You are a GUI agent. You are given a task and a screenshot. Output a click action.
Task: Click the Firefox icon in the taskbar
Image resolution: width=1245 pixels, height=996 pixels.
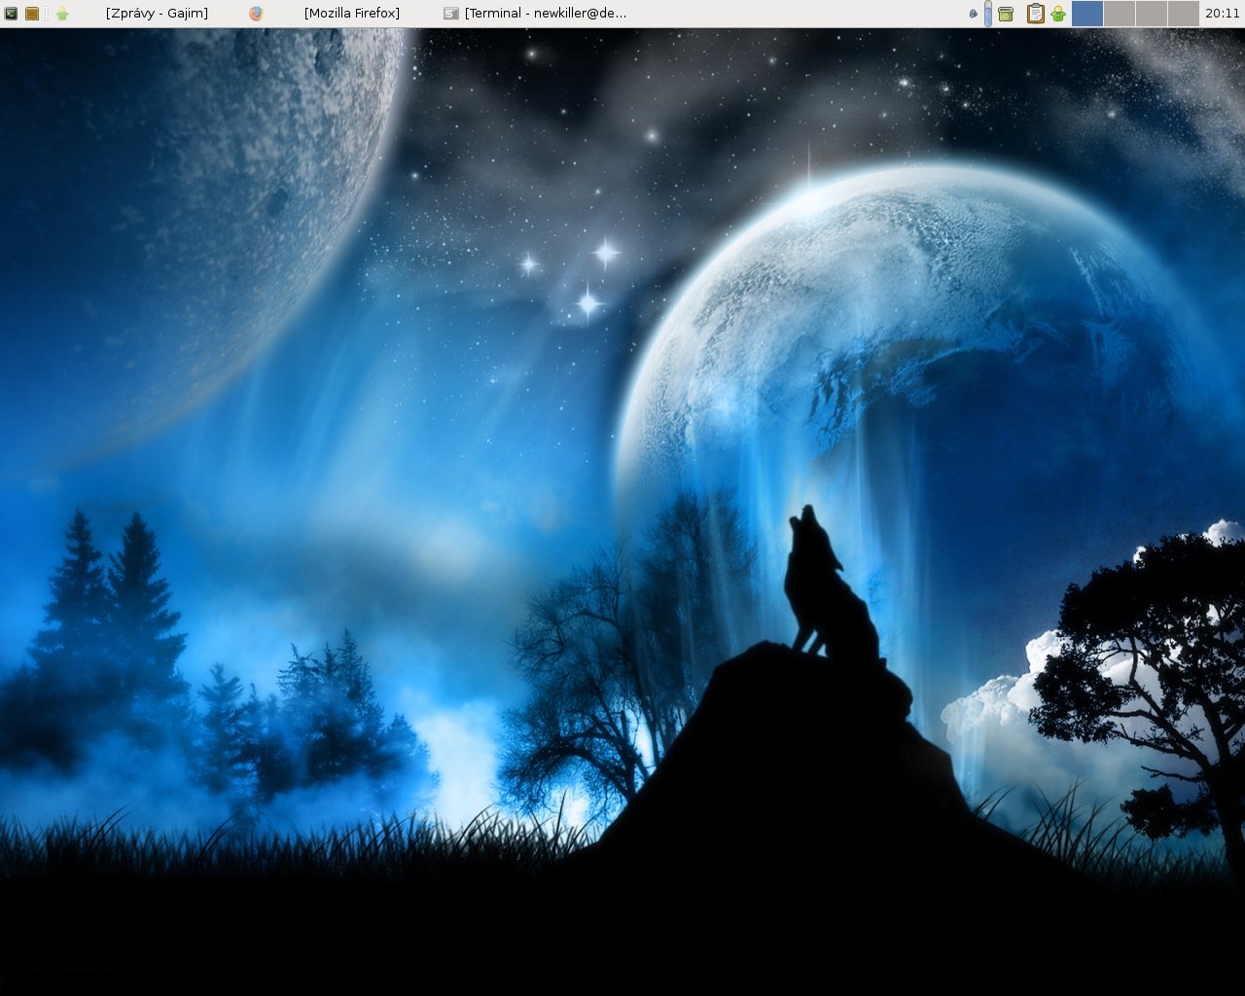pyautogui.click(x=256, y=14)
